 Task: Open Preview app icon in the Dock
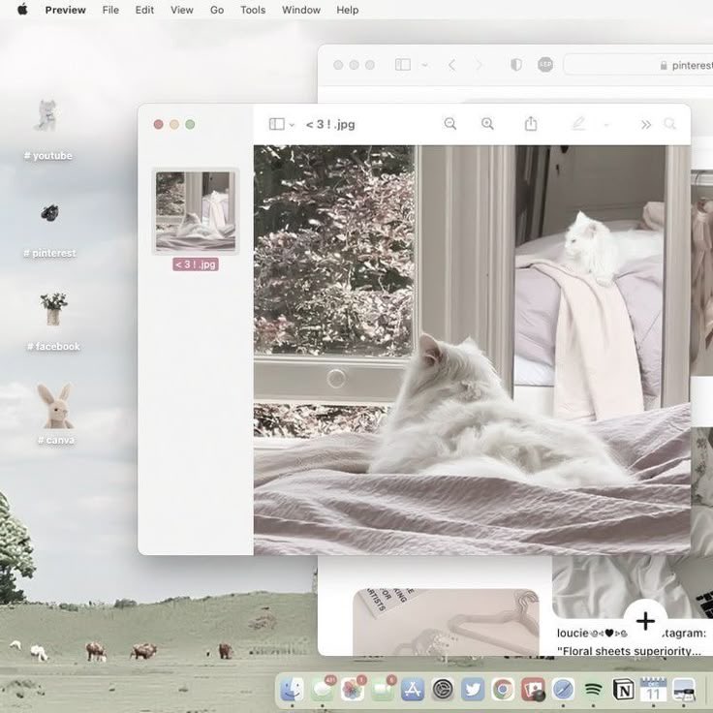(x=684, y=690)
